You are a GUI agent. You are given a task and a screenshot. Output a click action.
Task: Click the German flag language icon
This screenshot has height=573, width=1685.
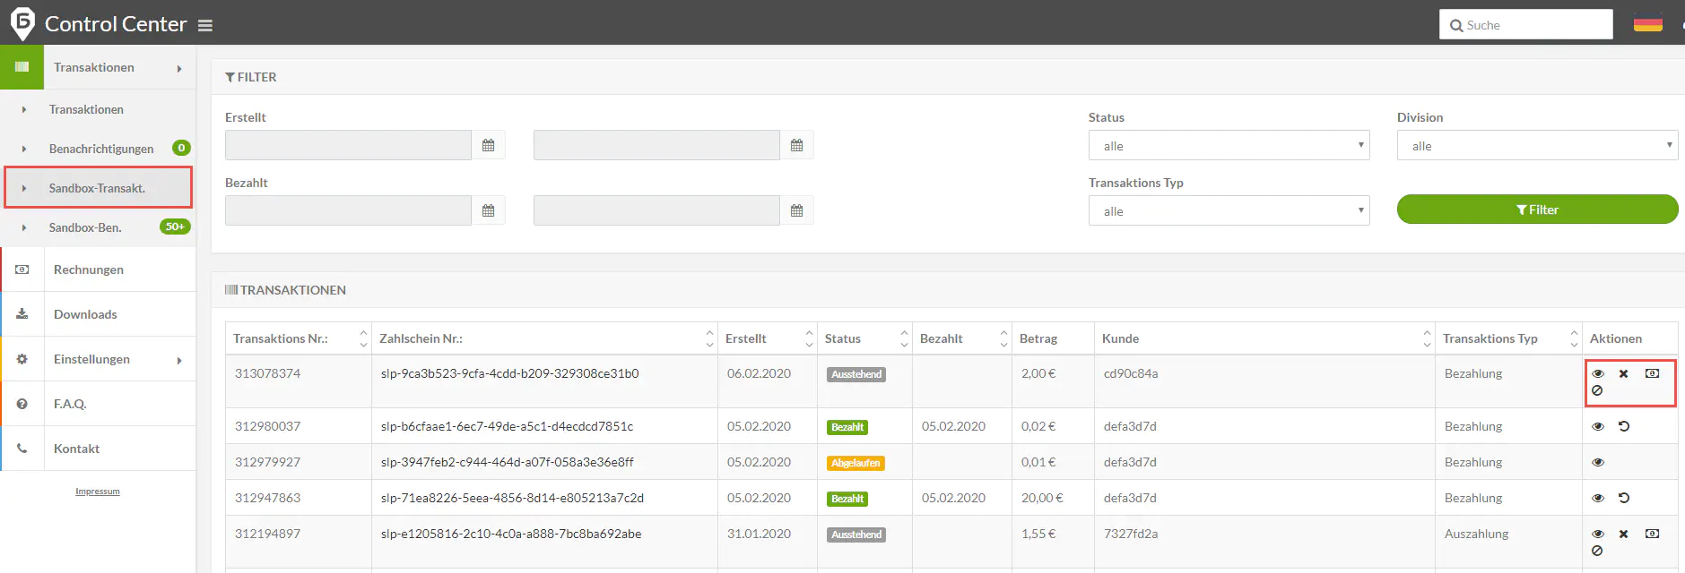pos(1647,24)
